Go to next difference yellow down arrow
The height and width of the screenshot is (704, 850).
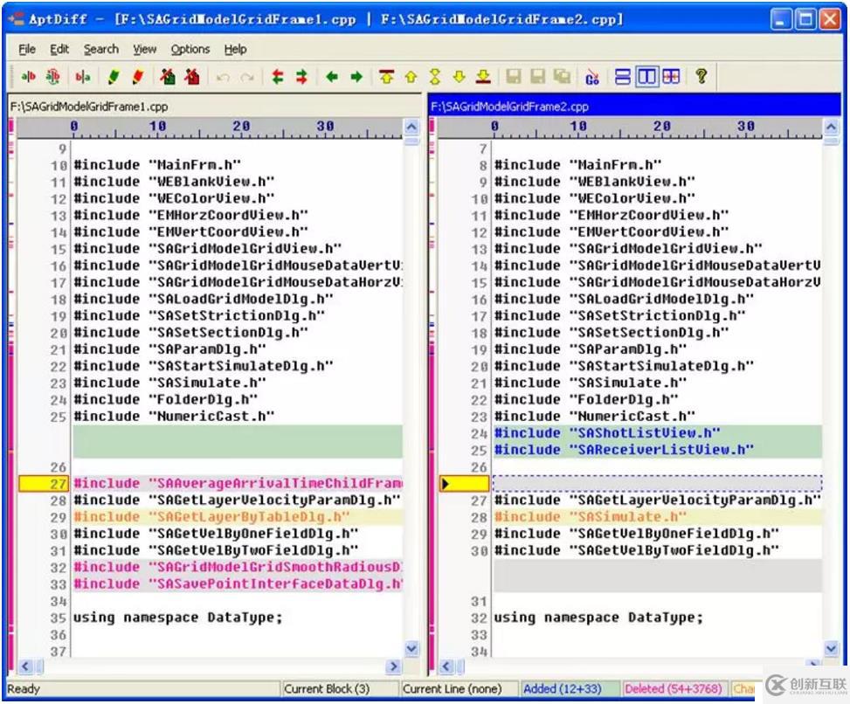[x=460, y=77]
